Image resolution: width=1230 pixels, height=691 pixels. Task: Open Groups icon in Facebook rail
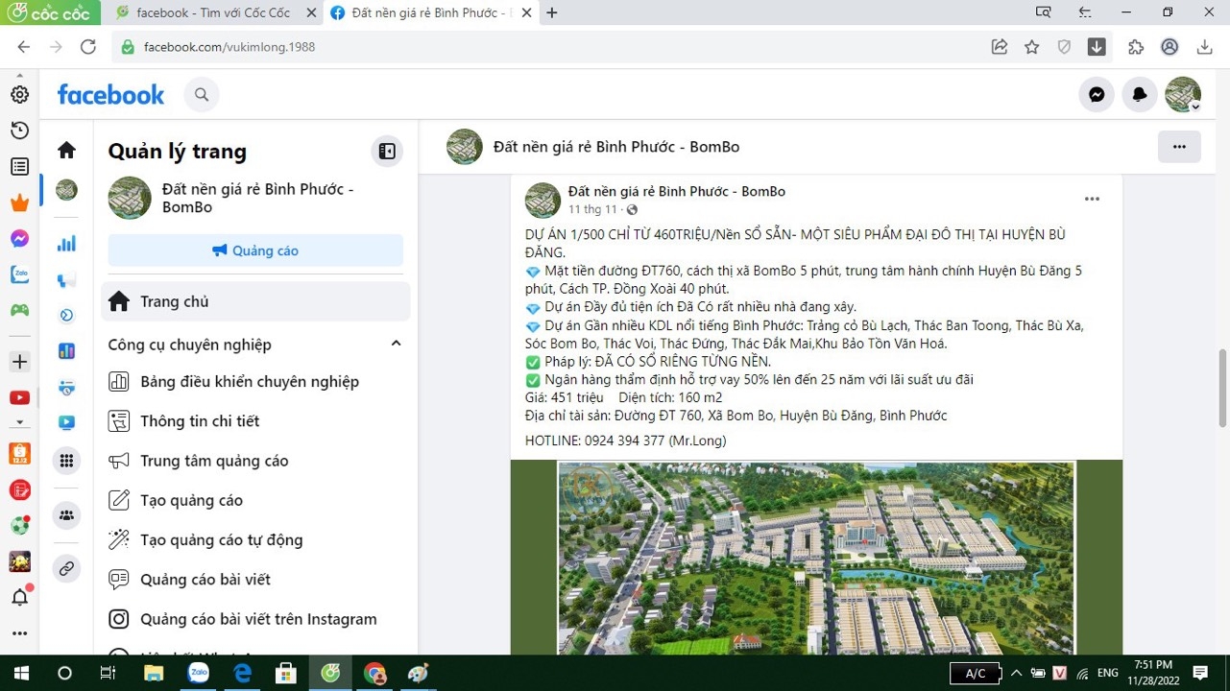click(x=66, y=516)
